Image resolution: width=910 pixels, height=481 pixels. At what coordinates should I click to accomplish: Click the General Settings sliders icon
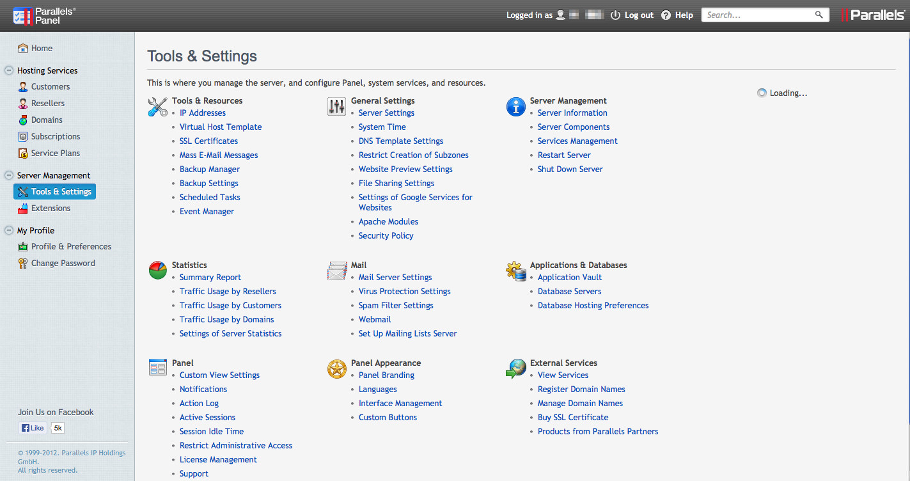[x=336, y=107]
